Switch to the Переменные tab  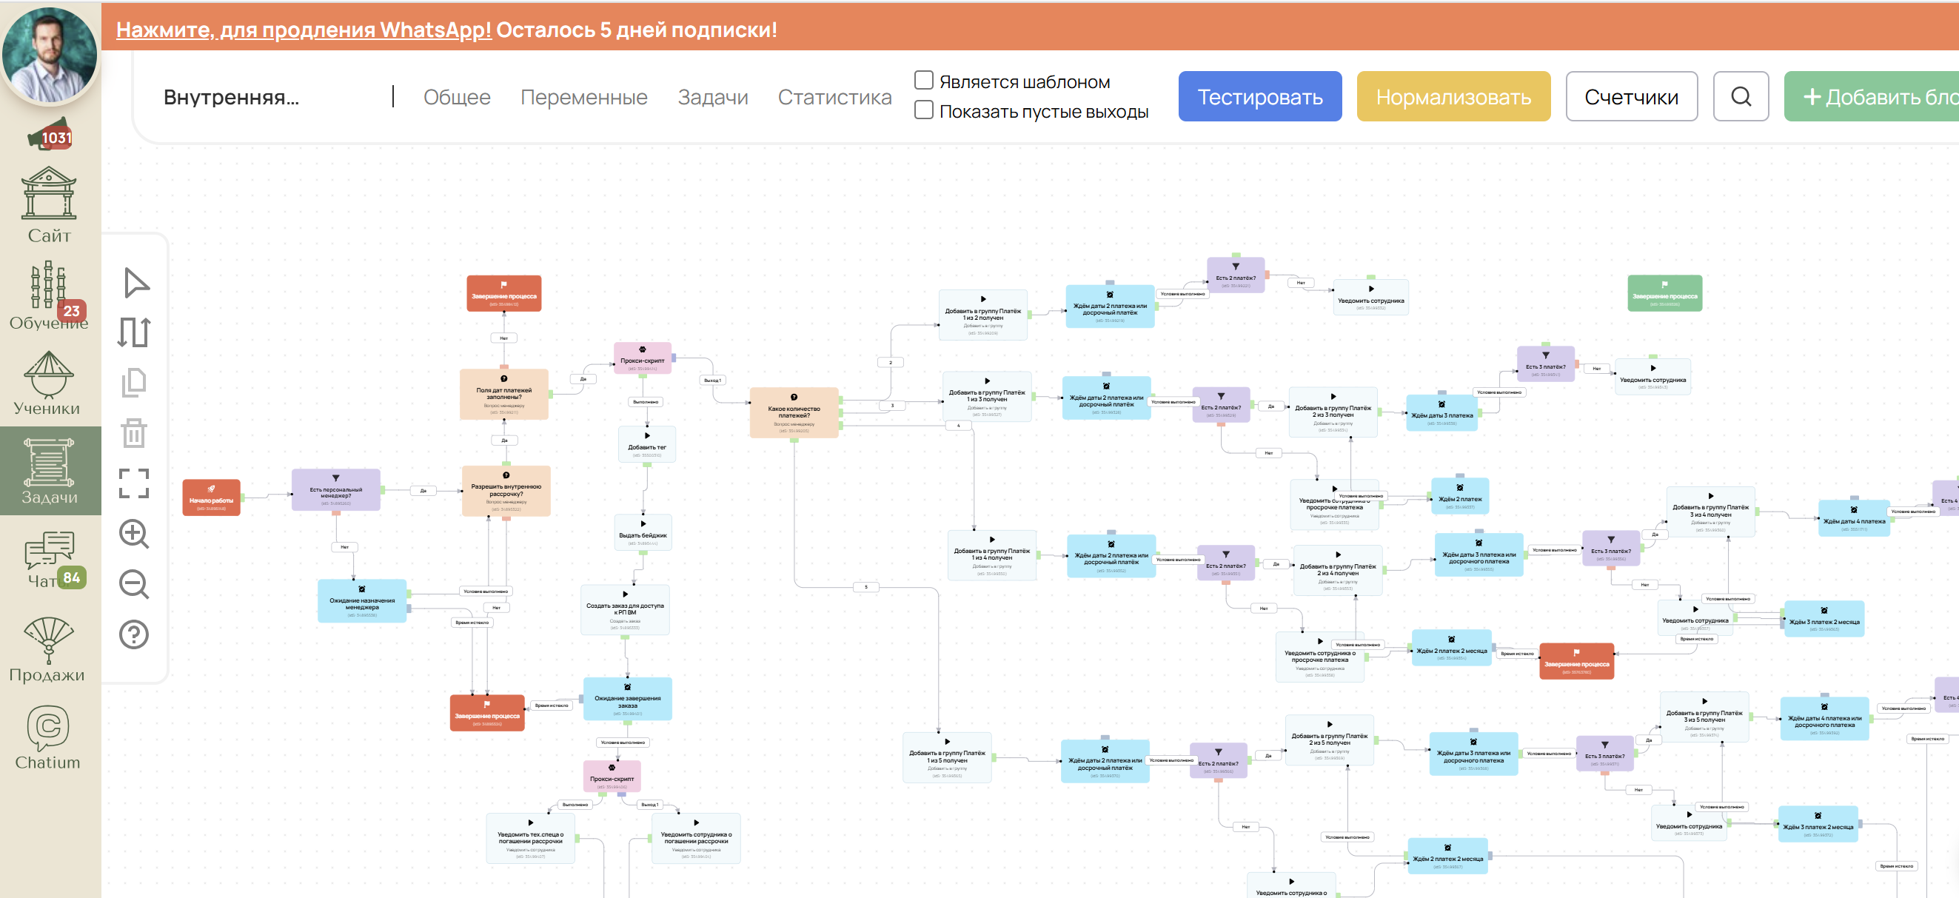583,97
